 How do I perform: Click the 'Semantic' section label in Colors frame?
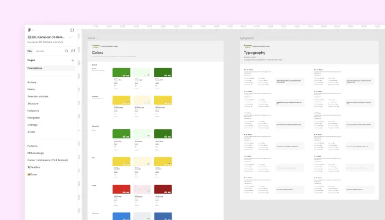click(96, 126)
